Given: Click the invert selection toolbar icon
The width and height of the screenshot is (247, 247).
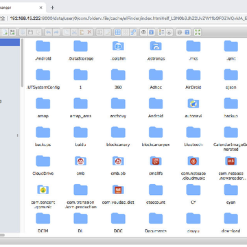Looking at the screenshot, I should [x=133, y=32].
